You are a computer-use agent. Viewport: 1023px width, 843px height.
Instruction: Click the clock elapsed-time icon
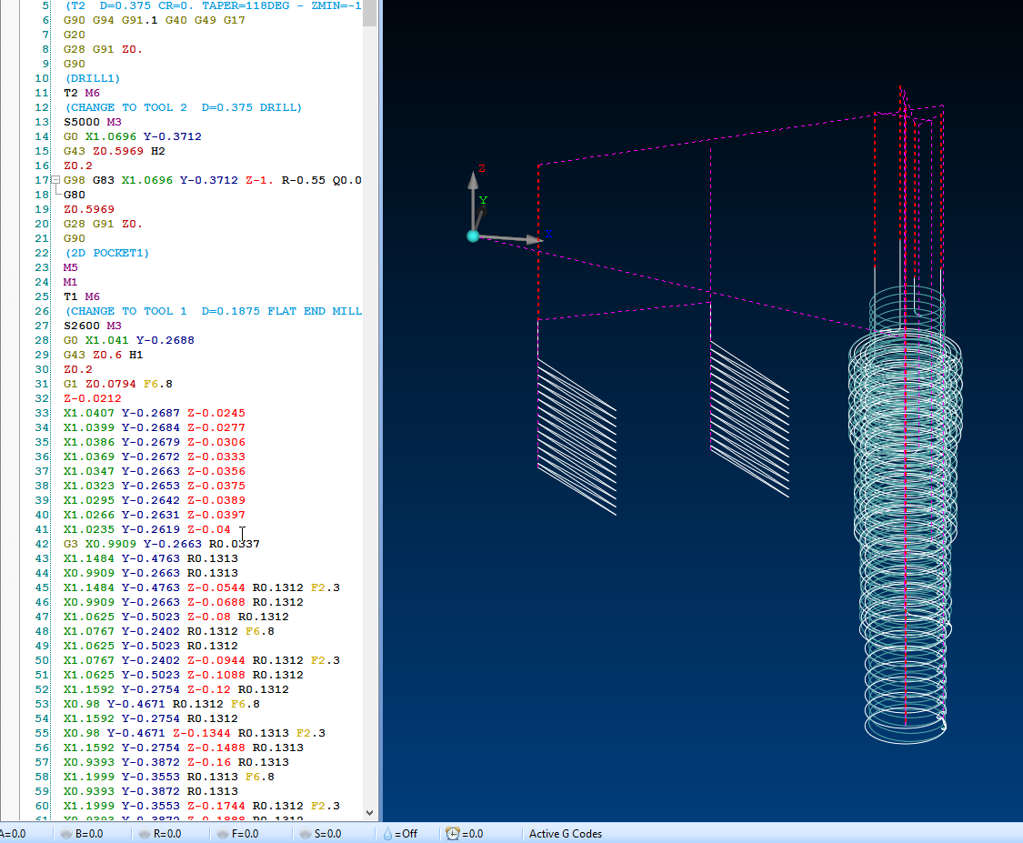tap(453, 834)
